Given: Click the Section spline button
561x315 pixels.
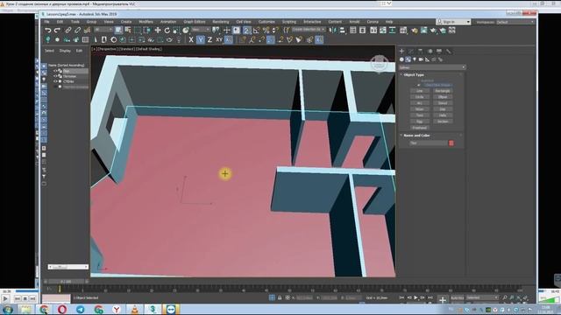Looking at the screenshot, I should (443, 122).
